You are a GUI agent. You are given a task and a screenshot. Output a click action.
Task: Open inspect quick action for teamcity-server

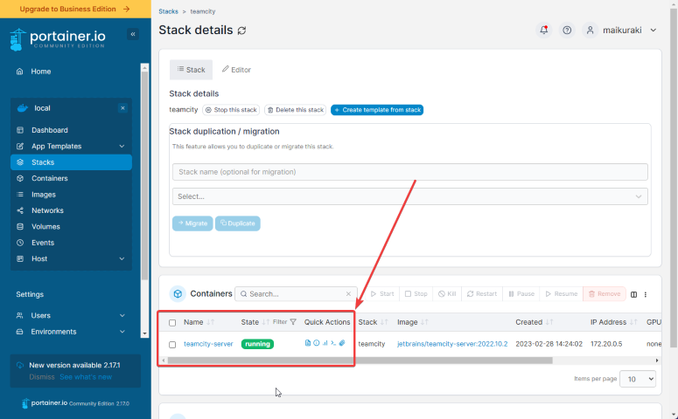point(316,343)
